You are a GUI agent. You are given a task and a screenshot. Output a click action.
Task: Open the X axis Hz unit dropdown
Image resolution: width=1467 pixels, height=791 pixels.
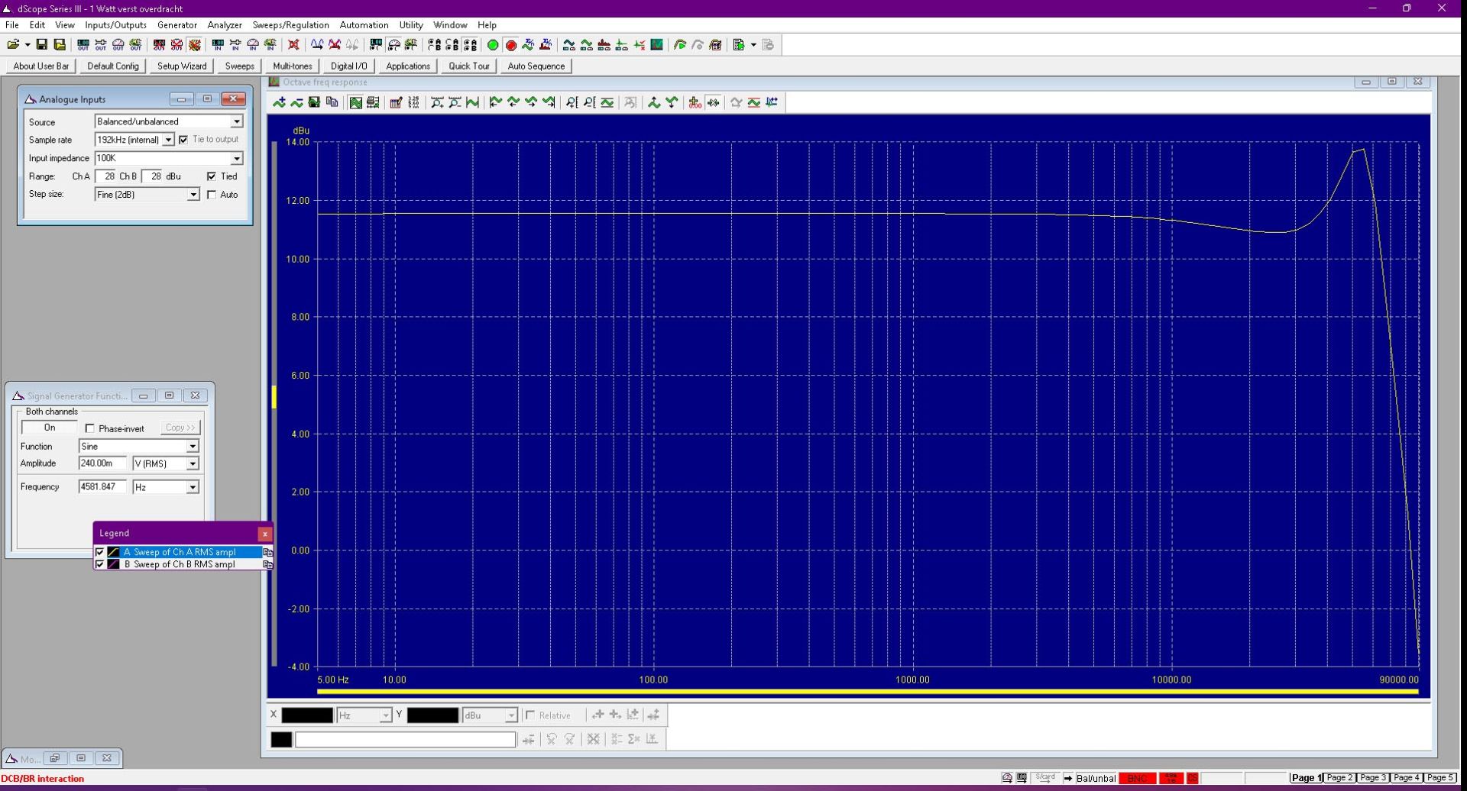(x=386, y=715)
